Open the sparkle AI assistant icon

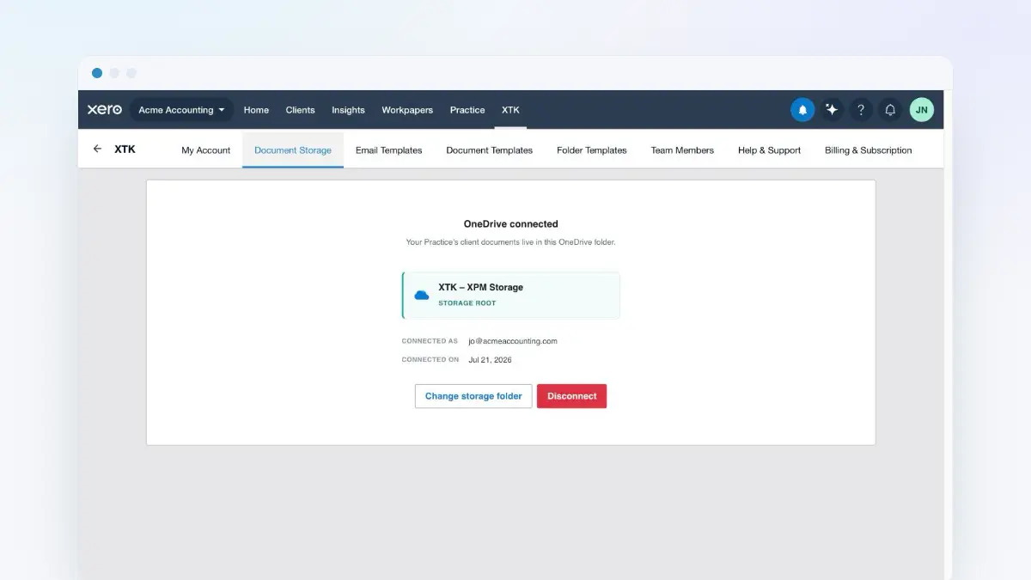(832, 110)
